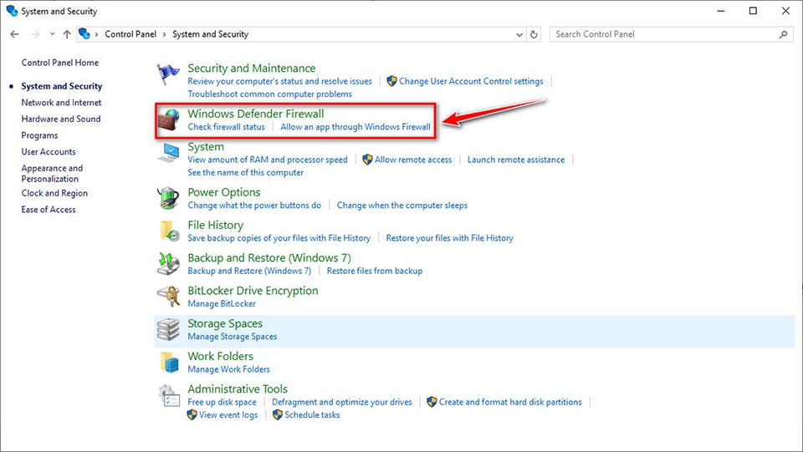This screenshot has height=452, width=803.
Task: Go forward with the forward arrow
Action: coord(35,34)
